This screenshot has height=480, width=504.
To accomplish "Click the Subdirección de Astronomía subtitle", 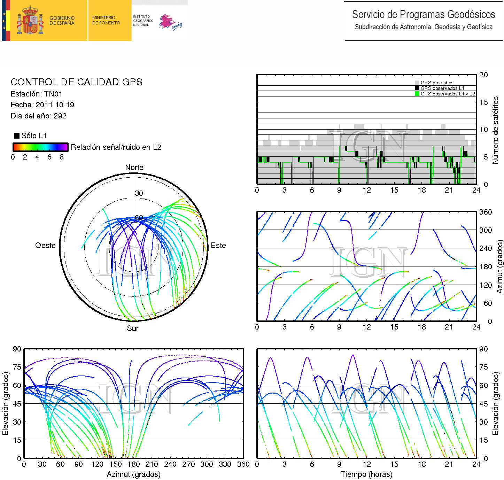I will (x=423, y=27).
